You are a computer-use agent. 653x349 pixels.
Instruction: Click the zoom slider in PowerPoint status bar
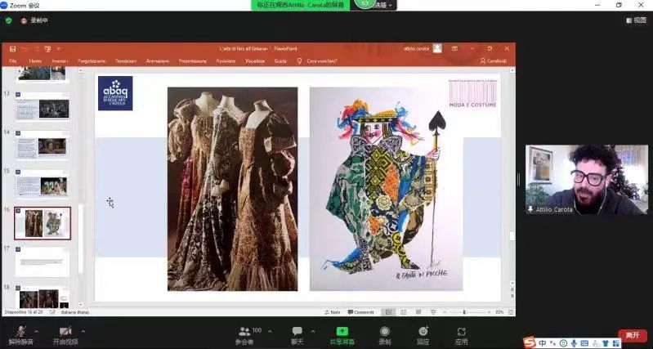click(464, 312)
